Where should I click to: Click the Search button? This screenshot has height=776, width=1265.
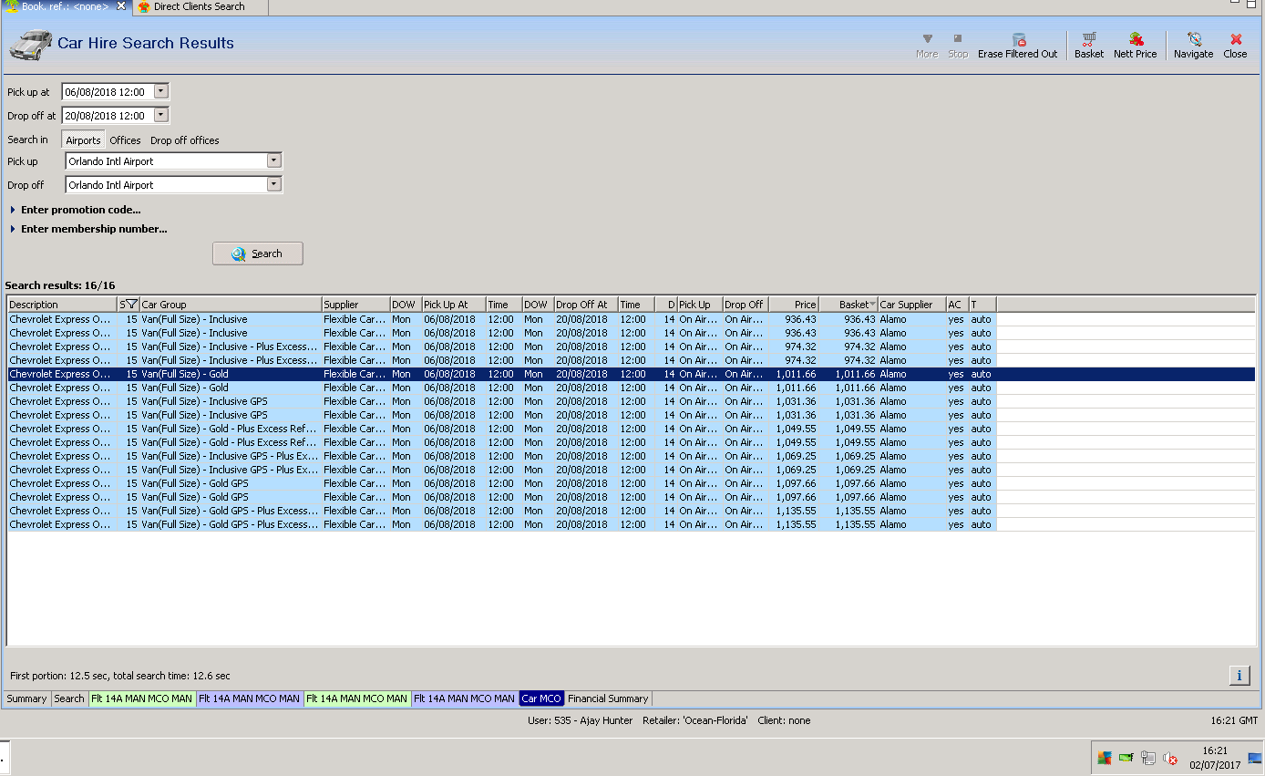point(257,253)
